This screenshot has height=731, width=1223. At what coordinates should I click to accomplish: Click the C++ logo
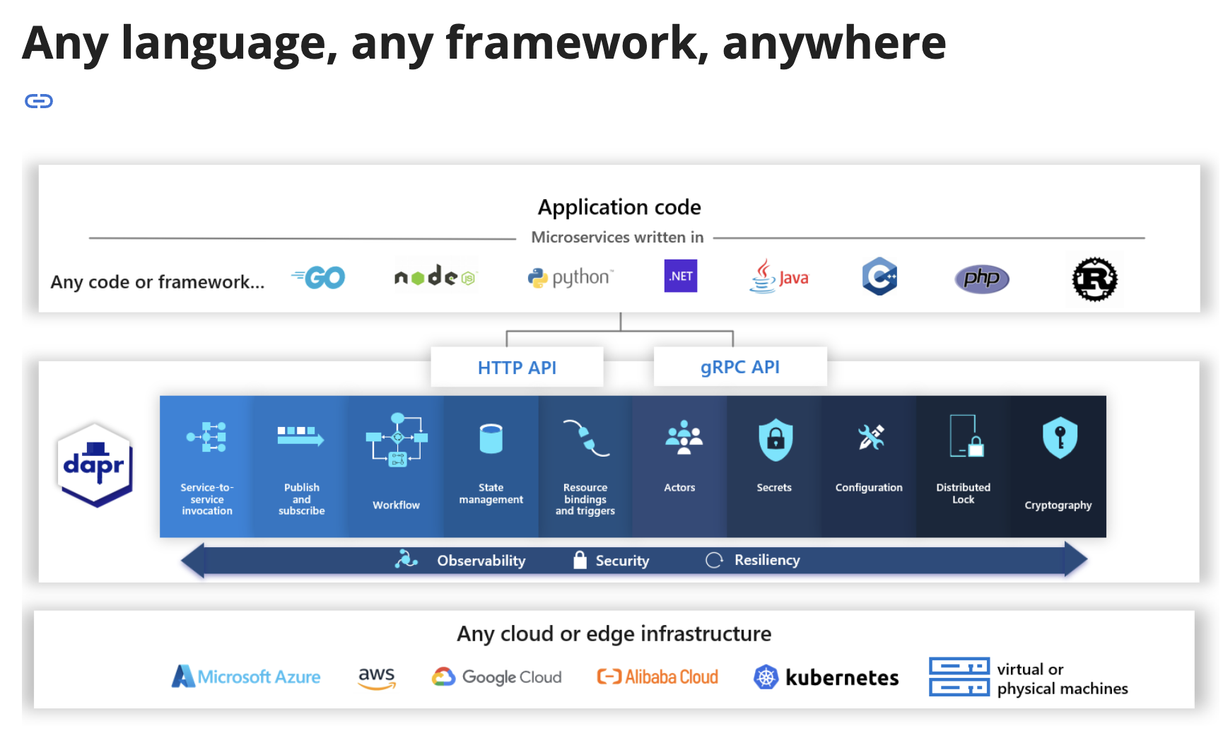point(879,276)
